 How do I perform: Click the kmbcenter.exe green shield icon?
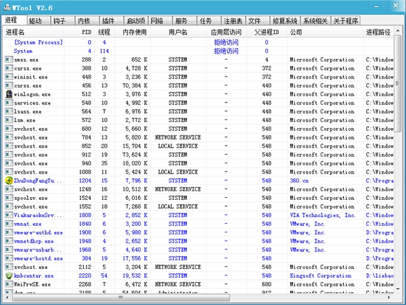click(x=9, y=276)
